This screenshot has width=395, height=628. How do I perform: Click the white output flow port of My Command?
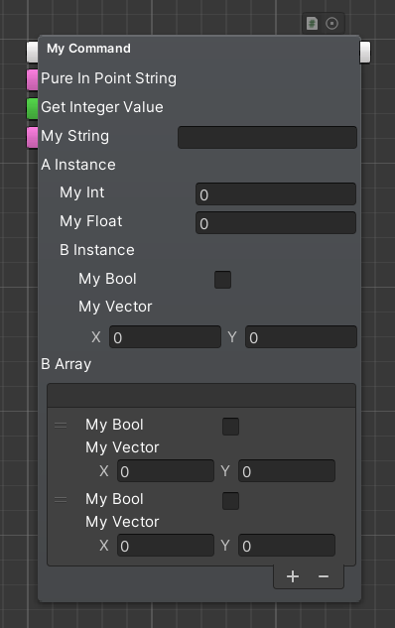(365, 52)
